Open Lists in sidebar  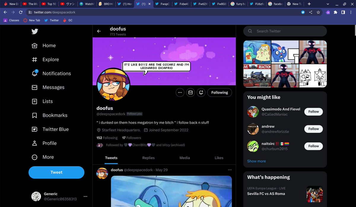(x=42, y=101)
